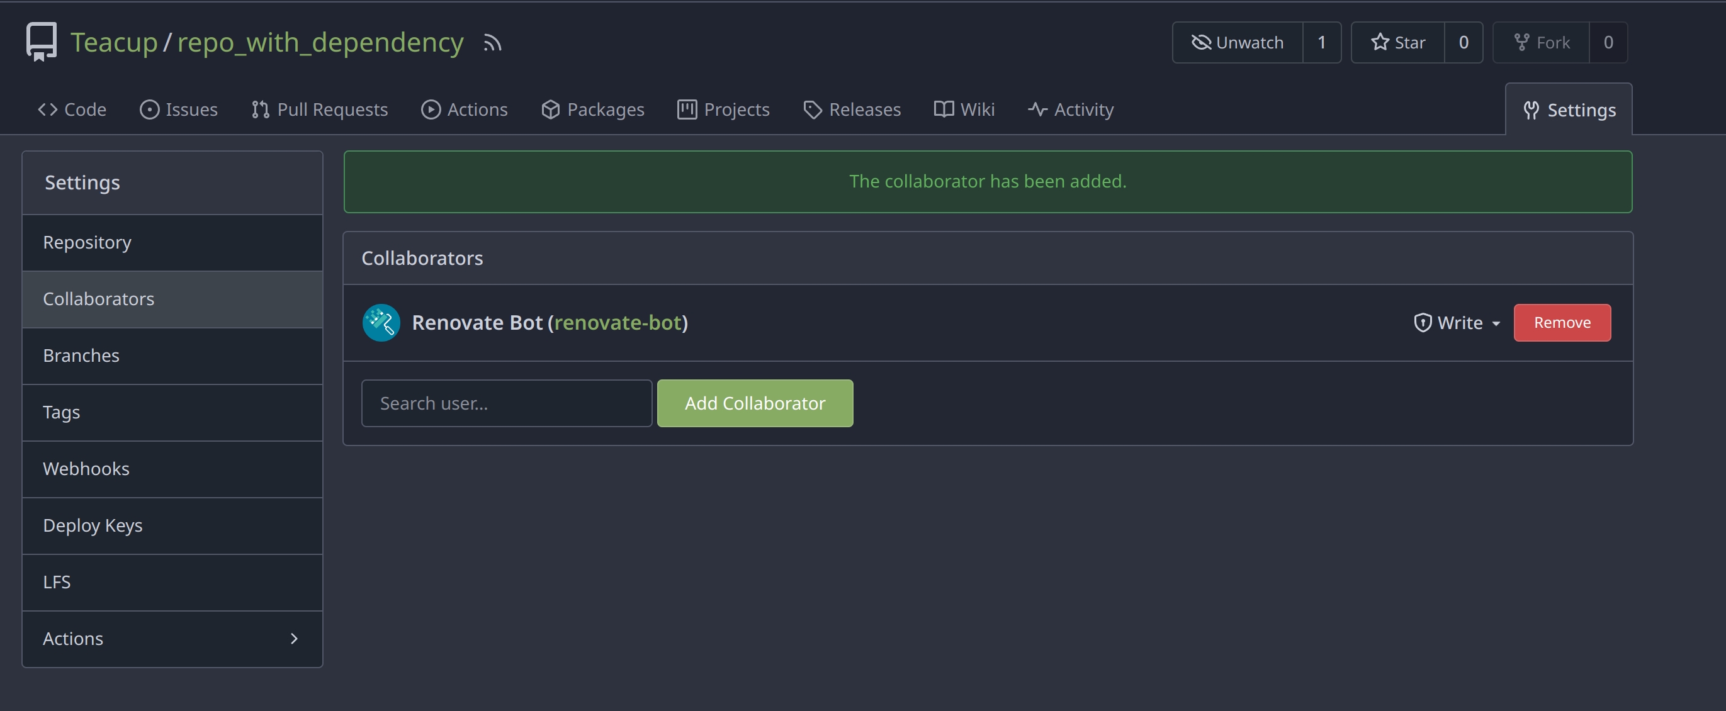Click the Projects board icon
The image size is (1726, 711).
[x=686, y=109]
